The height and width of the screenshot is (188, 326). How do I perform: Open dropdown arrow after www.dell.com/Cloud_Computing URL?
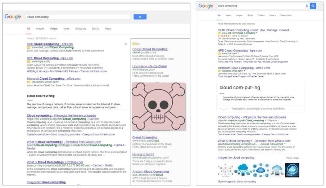tap(257, 33)
